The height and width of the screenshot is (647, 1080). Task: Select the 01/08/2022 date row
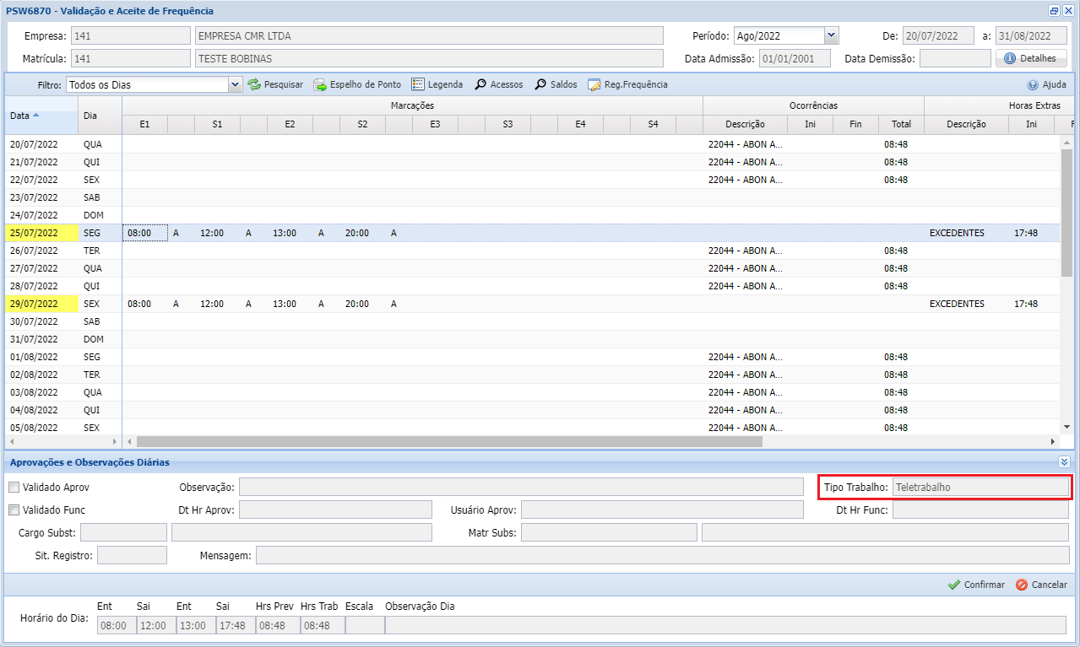click(41, 357)
